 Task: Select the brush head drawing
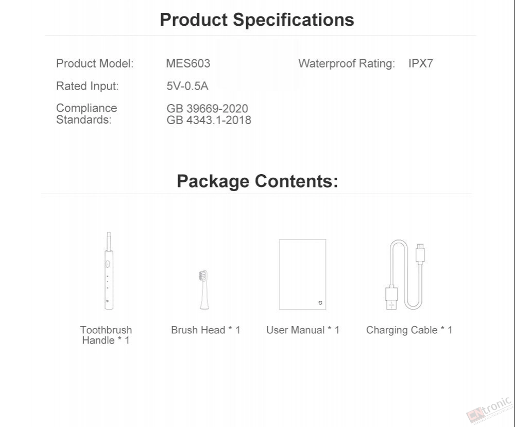click(x=204, y=289)
